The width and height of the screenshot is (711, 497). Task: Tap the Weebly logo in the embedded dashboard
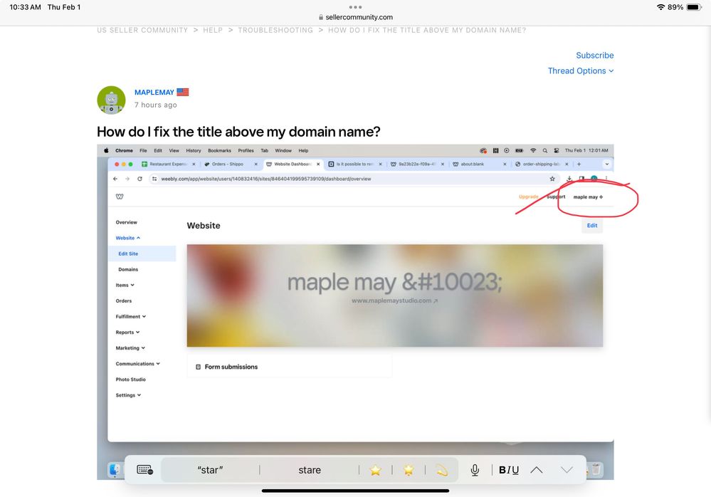120,197
